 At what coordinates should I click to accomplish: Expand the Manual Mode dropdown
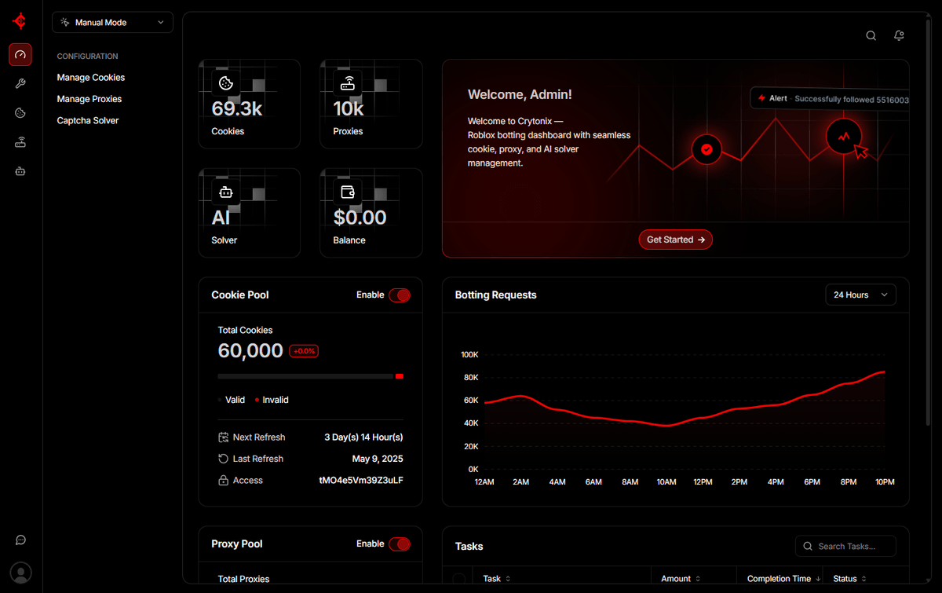pyautogui.click(x=112, y=23)
